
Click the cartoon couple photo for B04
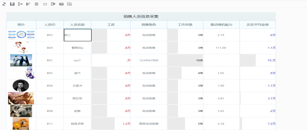pos(21,48)
